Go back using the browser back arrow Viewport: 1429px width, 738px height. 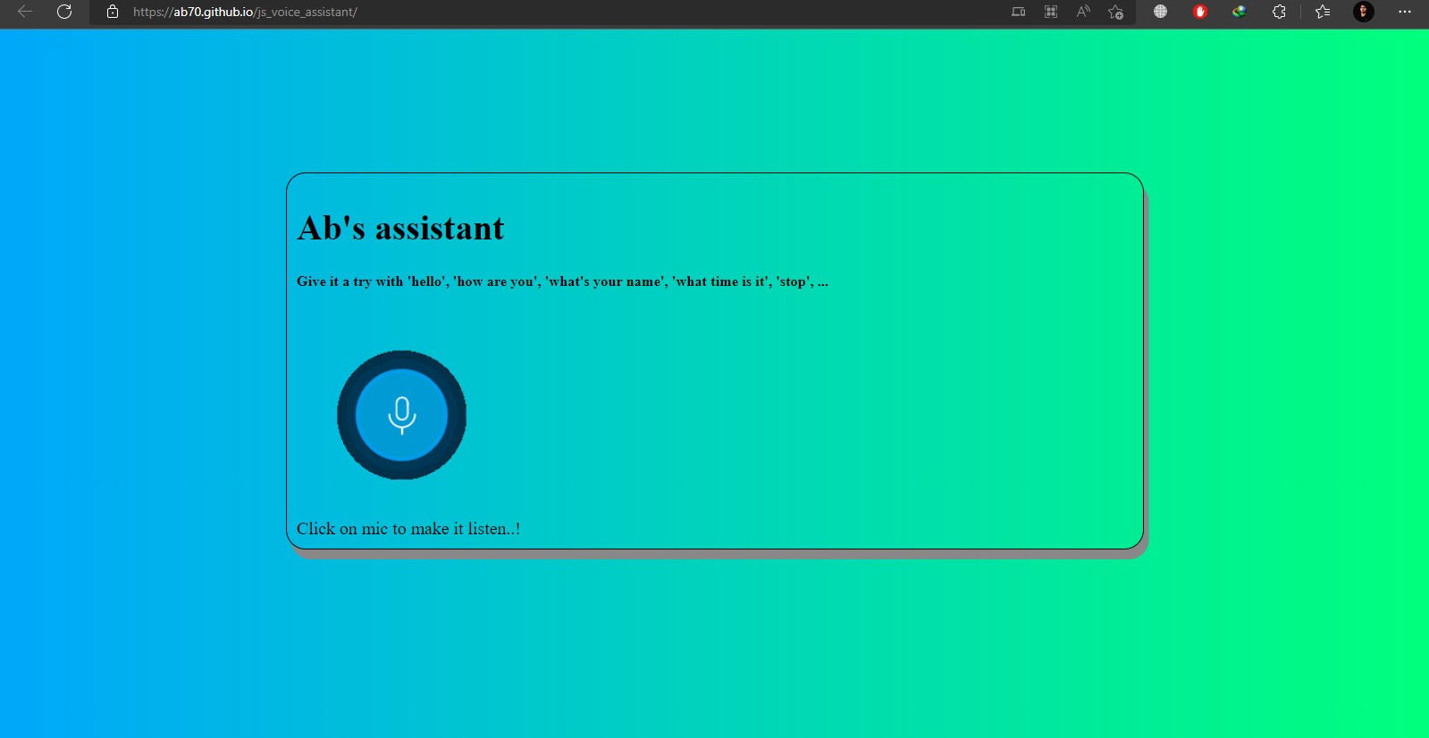pyautogui.click(x=25, y=12)
